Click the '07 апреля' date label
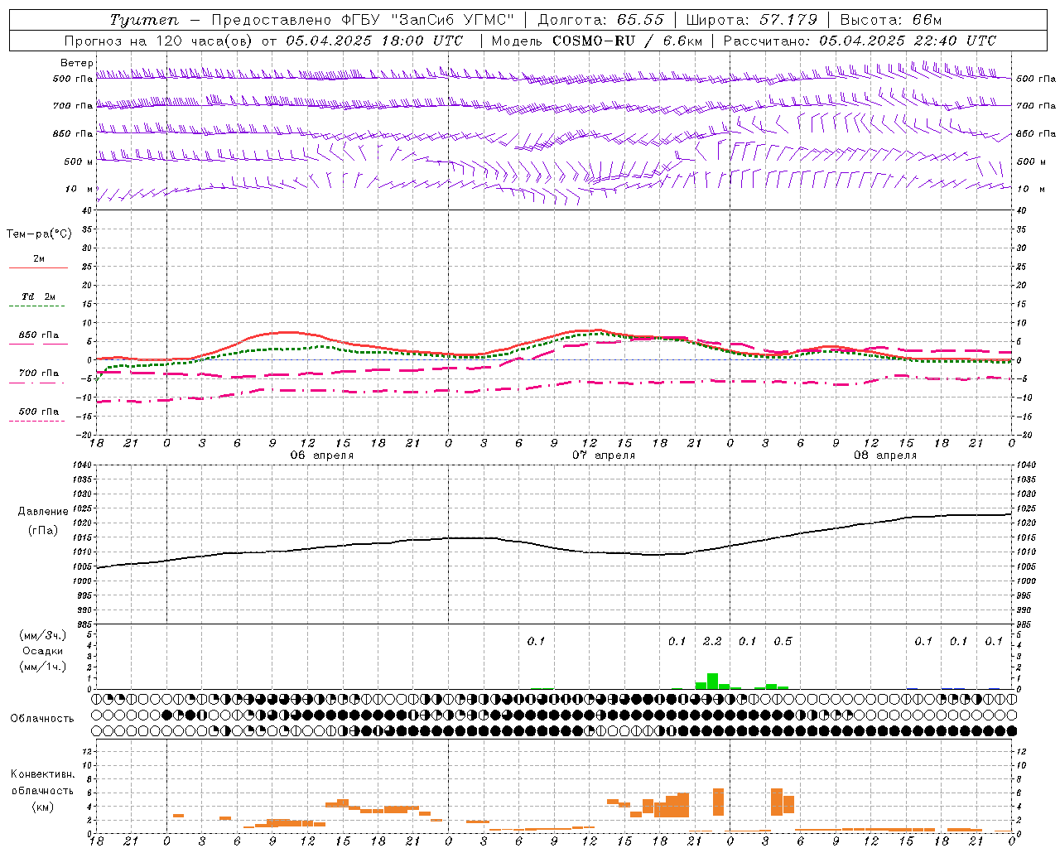Viewport: 1060px width, 848px height. [x=604, y=455]
